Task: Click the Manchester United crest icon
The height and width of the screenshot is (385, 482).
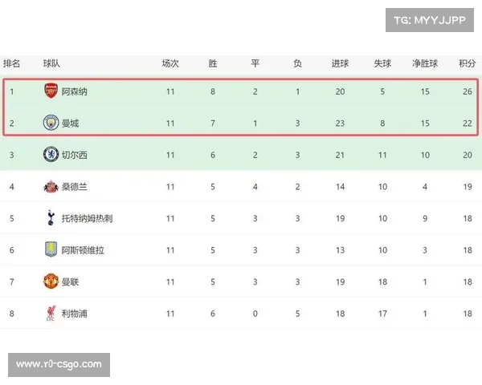Action: [51, 282]
